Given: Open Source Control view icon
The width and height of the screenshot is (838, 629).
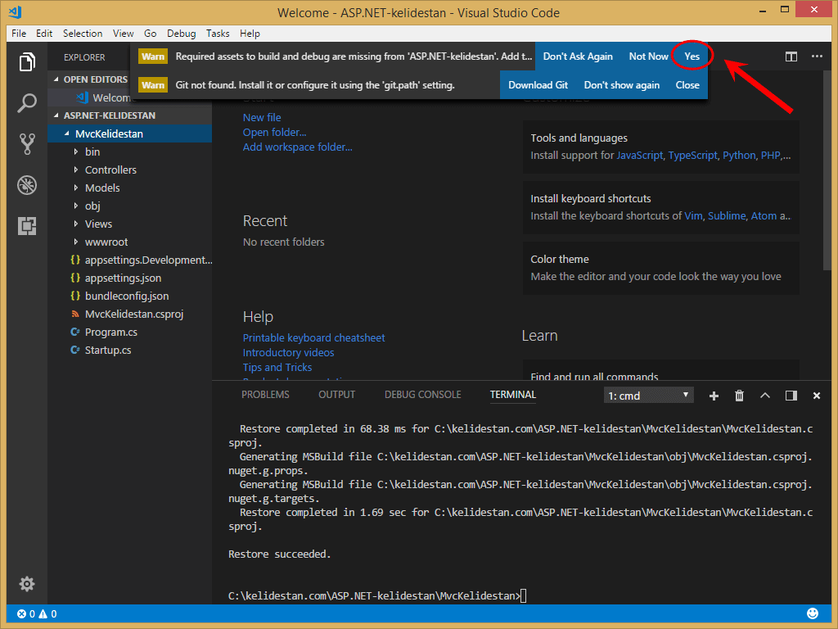Looking at the screenshot, I should (27, 144).
